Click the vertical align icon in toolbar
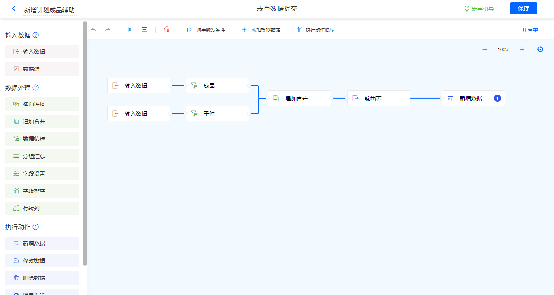 pos(144,30)
